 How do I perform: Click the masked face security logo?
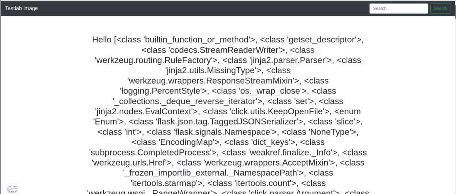pos(12,188)
